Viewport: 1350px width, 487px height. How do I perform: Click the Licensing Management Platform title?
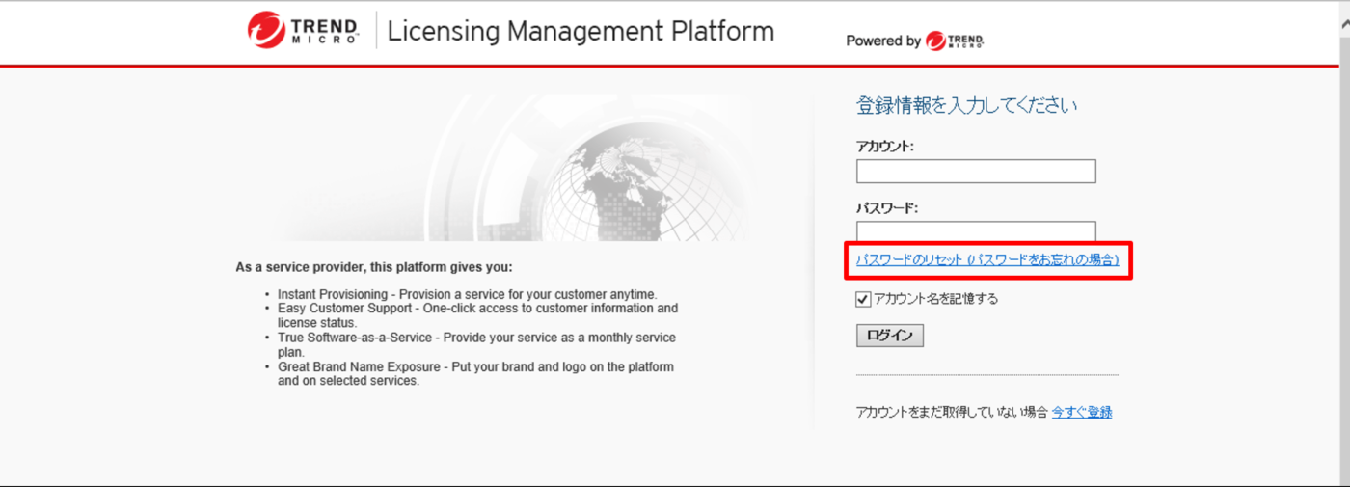pos(580,31)
